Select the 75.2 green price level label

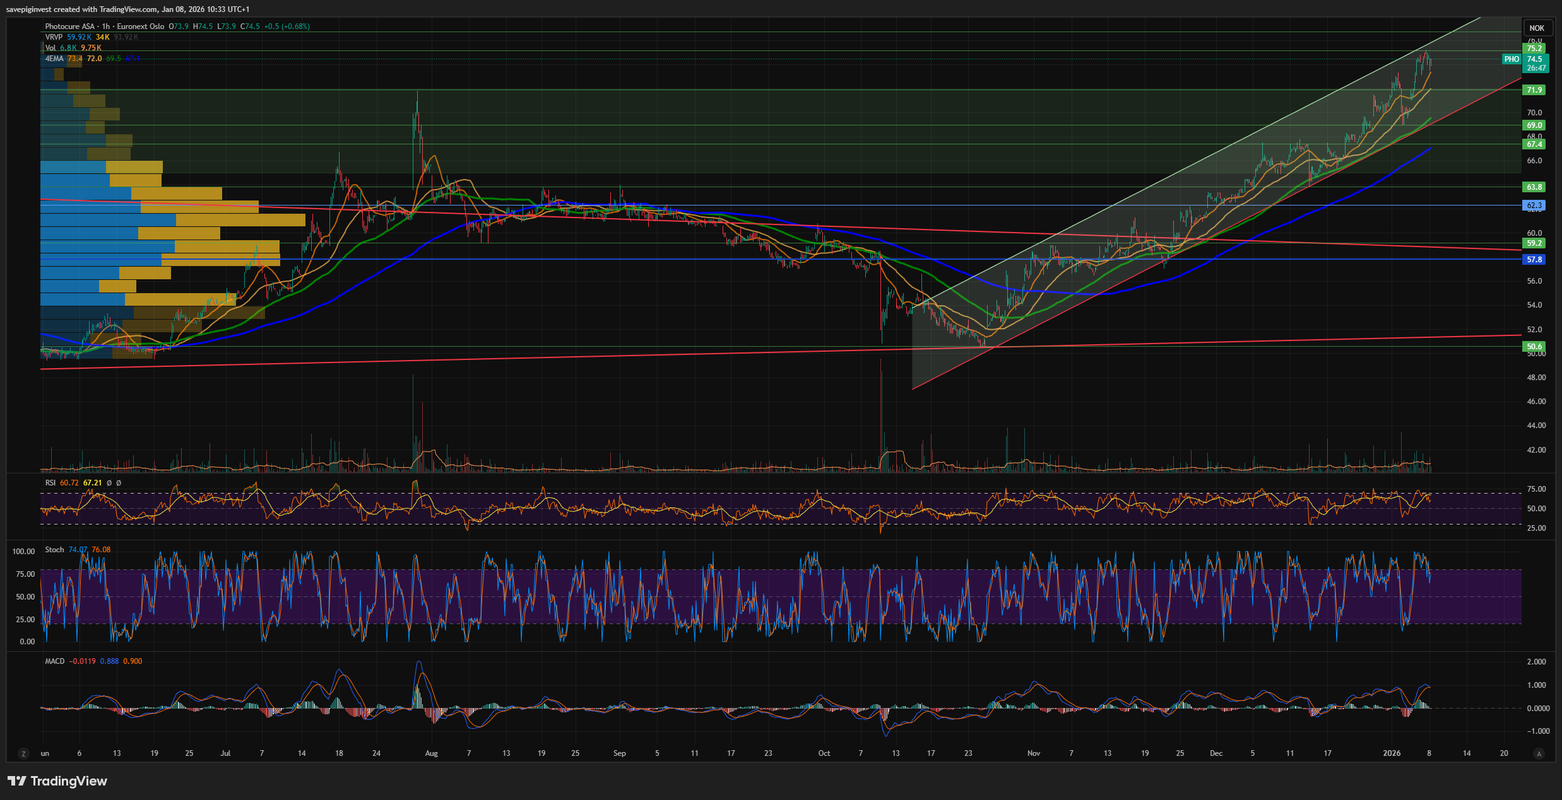pyautogui.click(x=1534, y=49)
